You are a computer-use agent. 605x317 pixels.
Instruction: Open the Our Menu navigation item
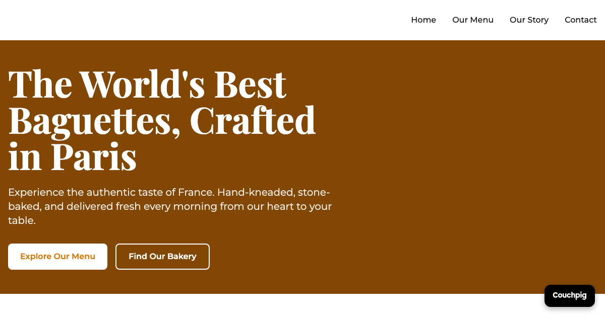click(472, 20)
